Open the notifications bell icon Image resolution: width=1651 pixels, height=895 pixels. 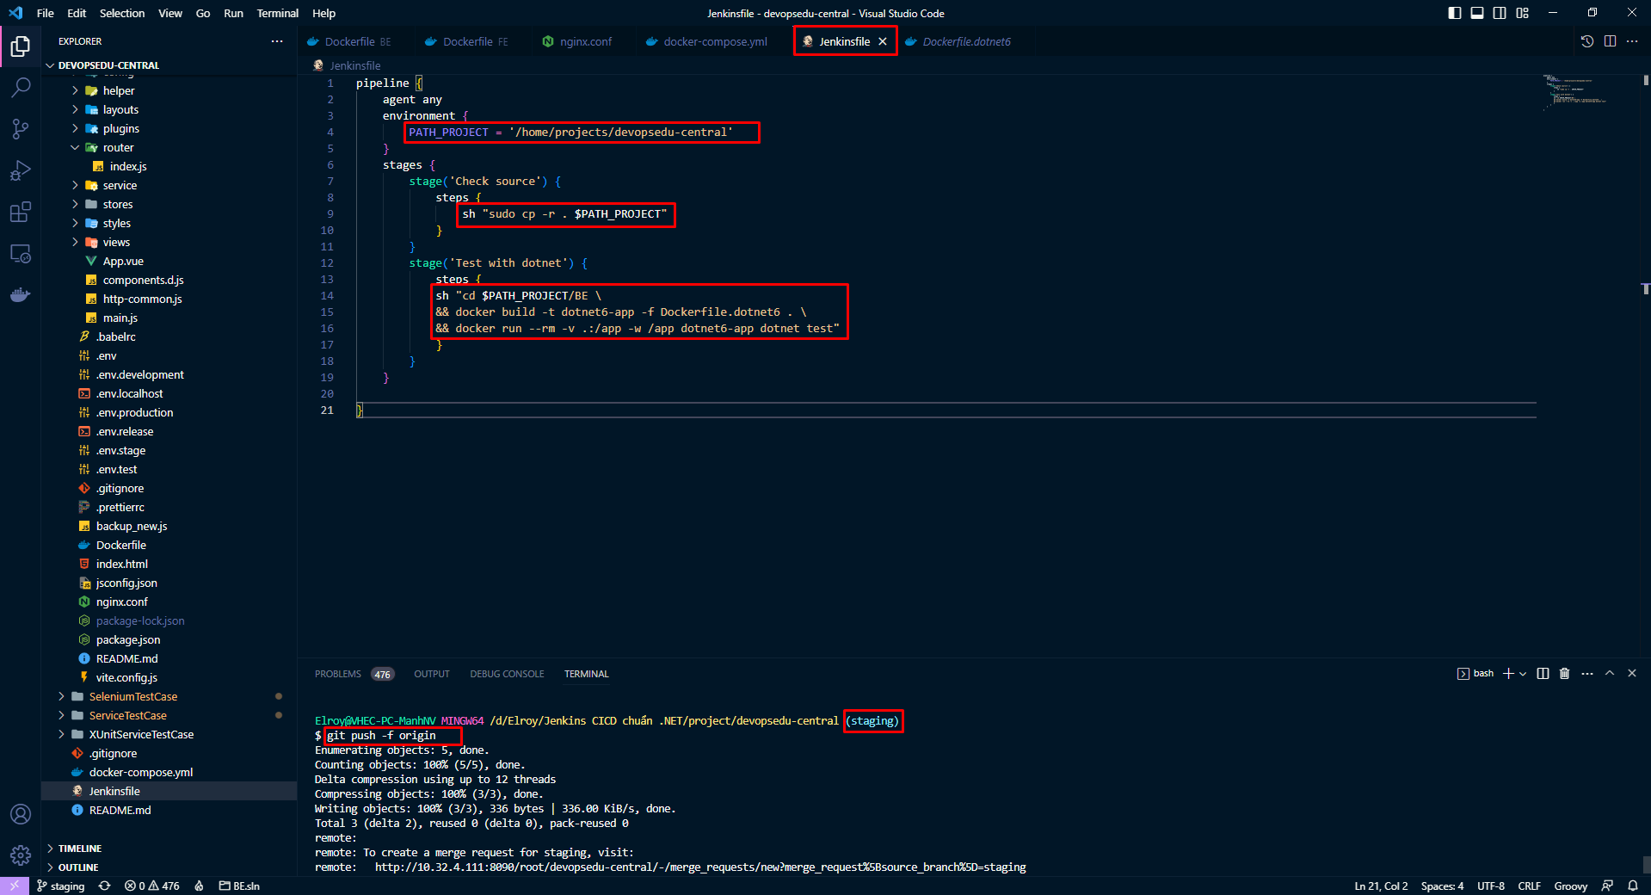pyautogui.click(x=1632, y=886)
